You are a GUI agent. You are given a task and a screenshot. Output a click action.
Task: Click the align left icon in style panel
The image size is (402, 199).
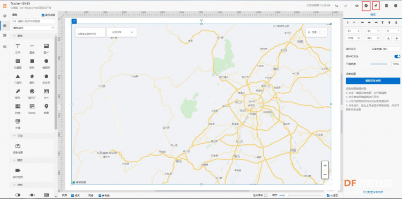pos(362,23)
